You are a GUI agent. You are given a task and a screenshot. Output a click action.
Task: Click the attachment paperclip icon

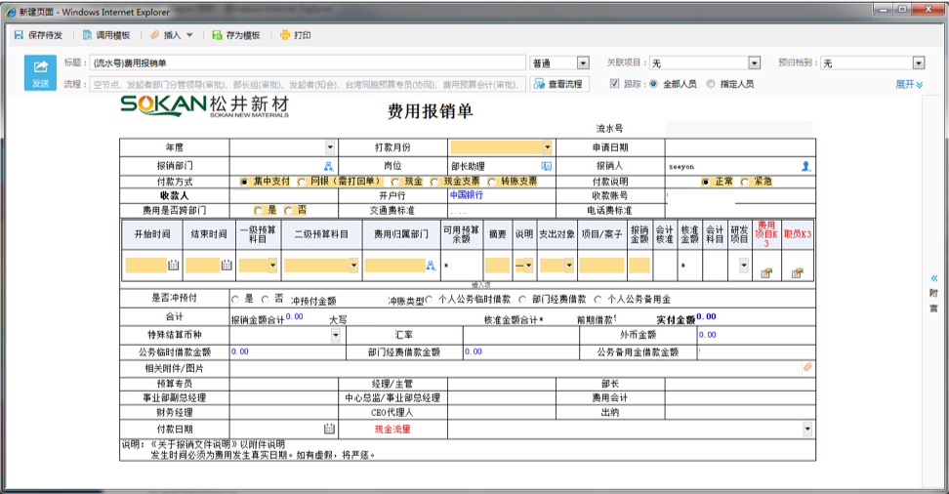pyautogui.click(x=807, y=367)
